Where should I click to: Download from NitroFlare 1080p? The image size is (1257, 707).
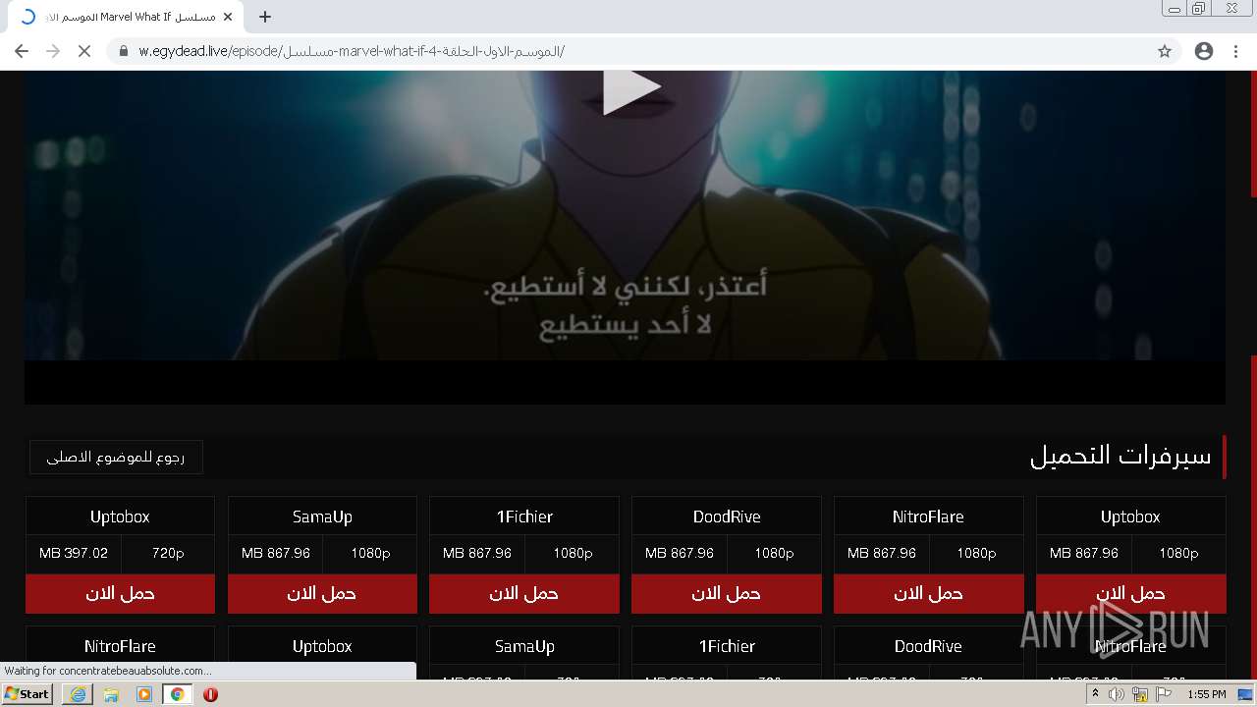click(928, 593)
